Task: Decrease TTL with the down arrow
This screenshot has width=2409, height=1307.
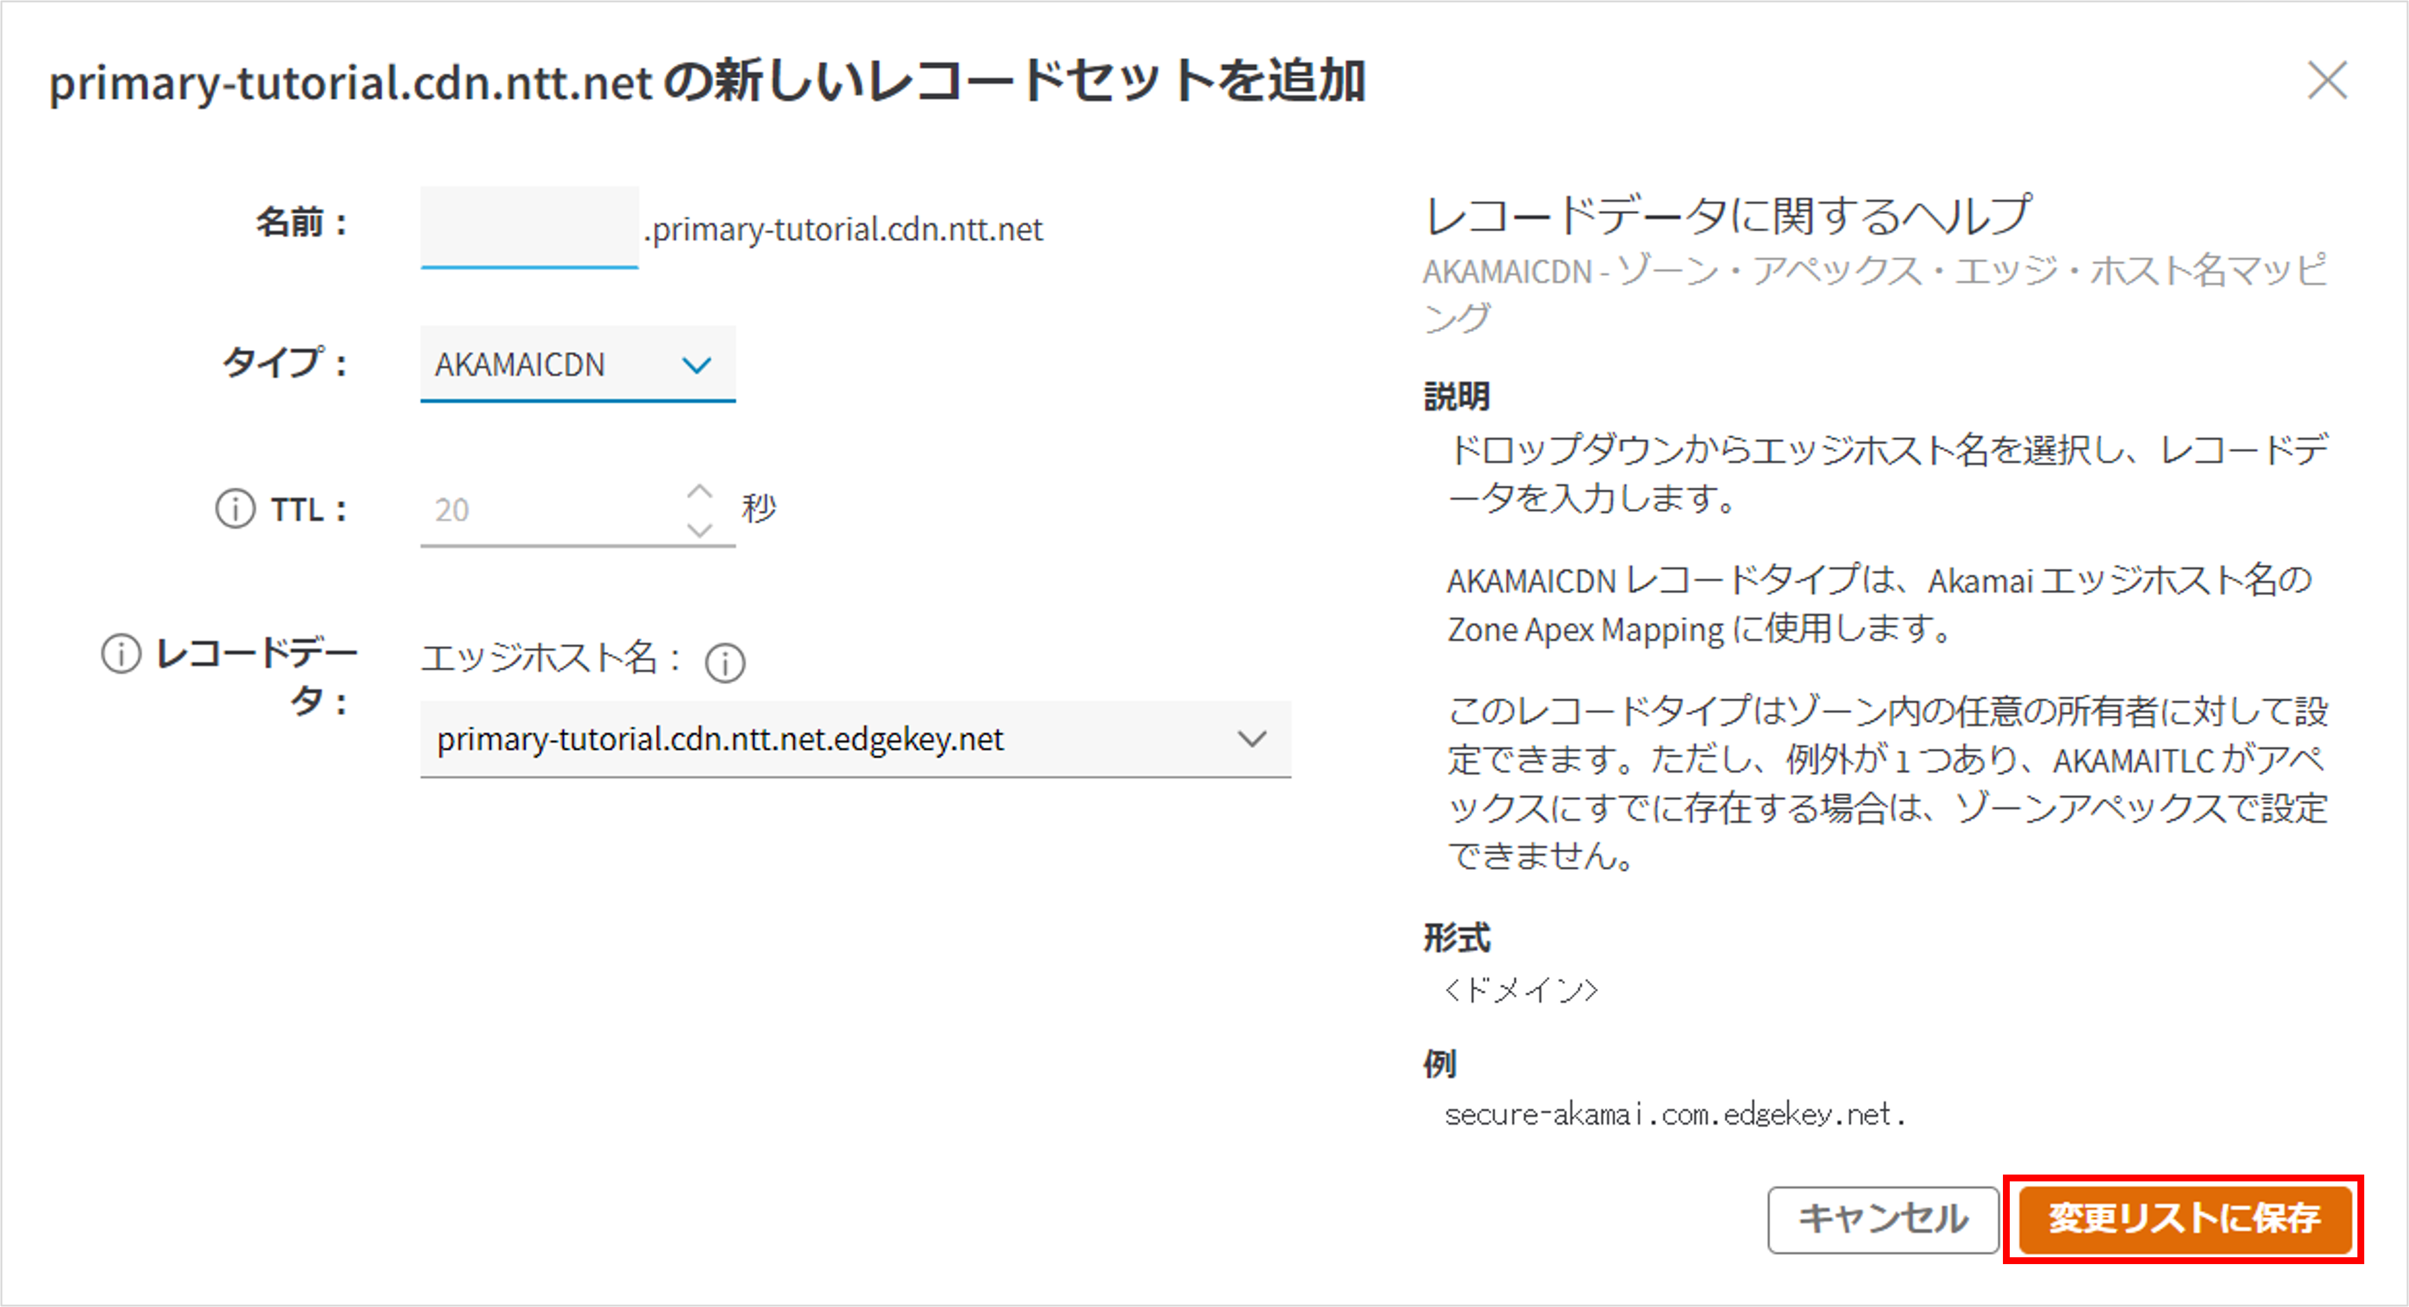Action: 700,530
